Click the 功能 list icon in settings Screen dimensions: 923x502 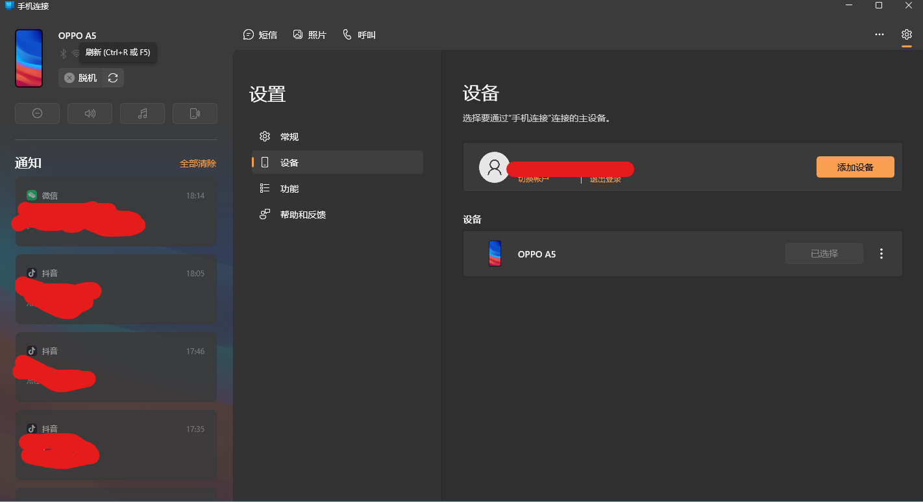(x=265, y=188)
